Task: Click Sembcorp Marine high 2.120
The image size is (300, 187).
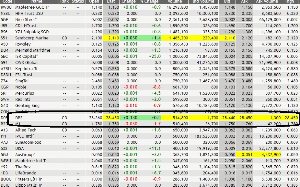Action: coord(292,38)
